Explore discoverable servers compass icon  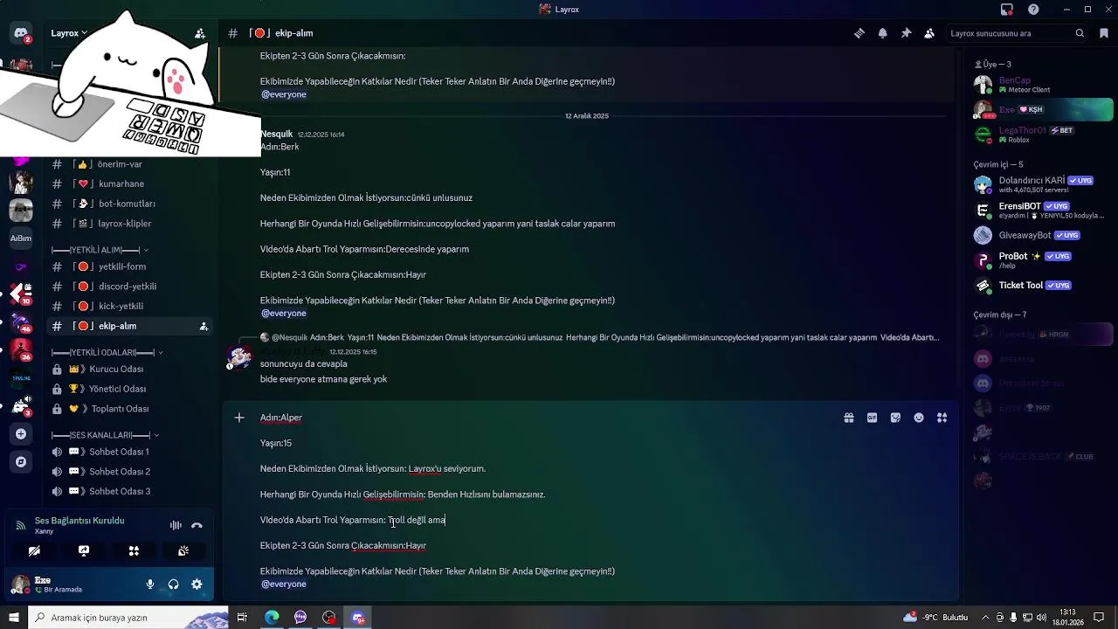click(x=21, y=461)
